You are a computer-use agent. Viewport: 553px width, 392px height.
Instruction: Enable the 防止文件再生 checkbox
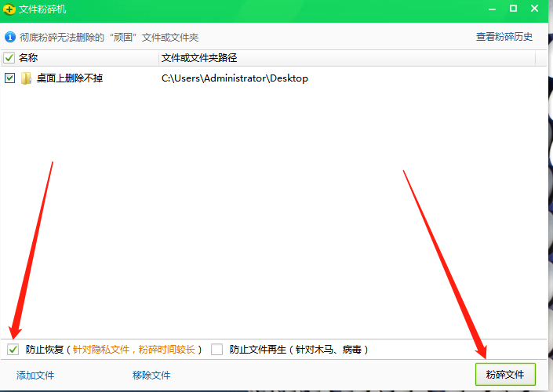point(217,350)
